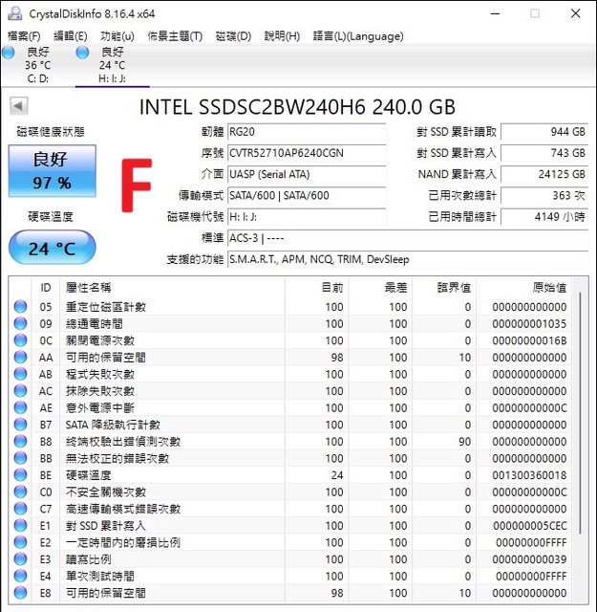Open the 佈景主題(T) menu

(175, 36)
